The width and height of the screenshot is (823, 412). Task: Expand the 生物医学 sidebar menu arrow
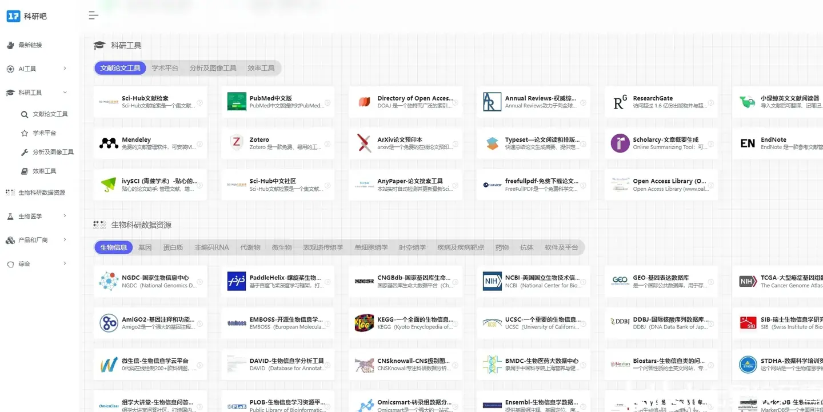[x=65, y=216]
